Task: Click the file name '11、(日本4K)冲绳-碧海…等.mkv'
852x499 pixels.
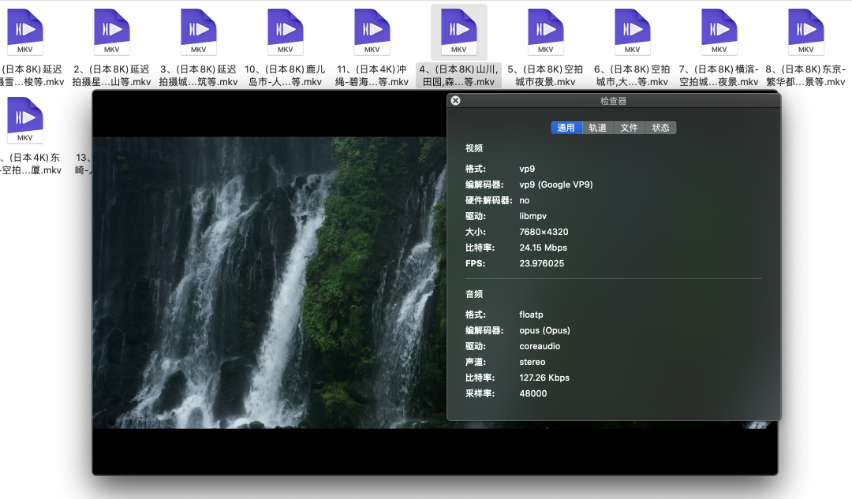Action: tap(372, 76)
